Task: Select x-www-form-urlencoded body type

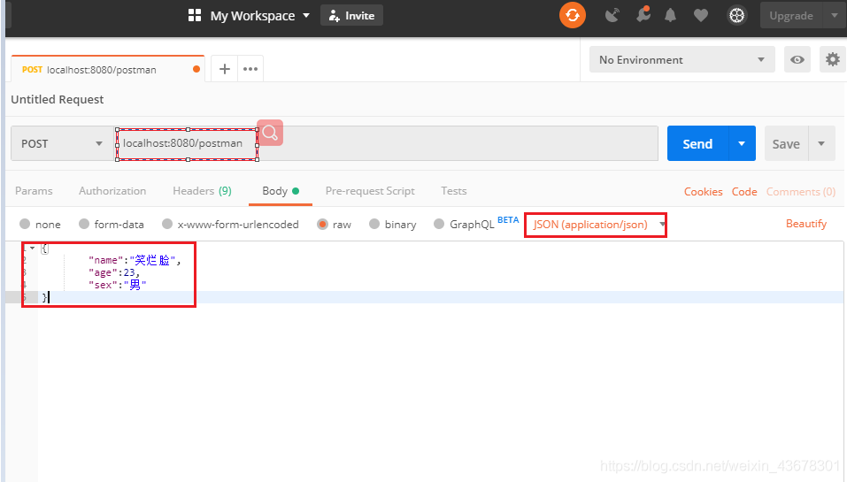Action: (167, 224)
